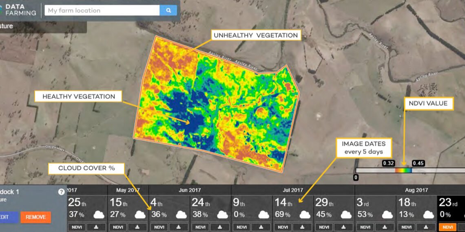Click the cloud icon on Jul 29th
465x232 pixels.
[x=346, y=214]
